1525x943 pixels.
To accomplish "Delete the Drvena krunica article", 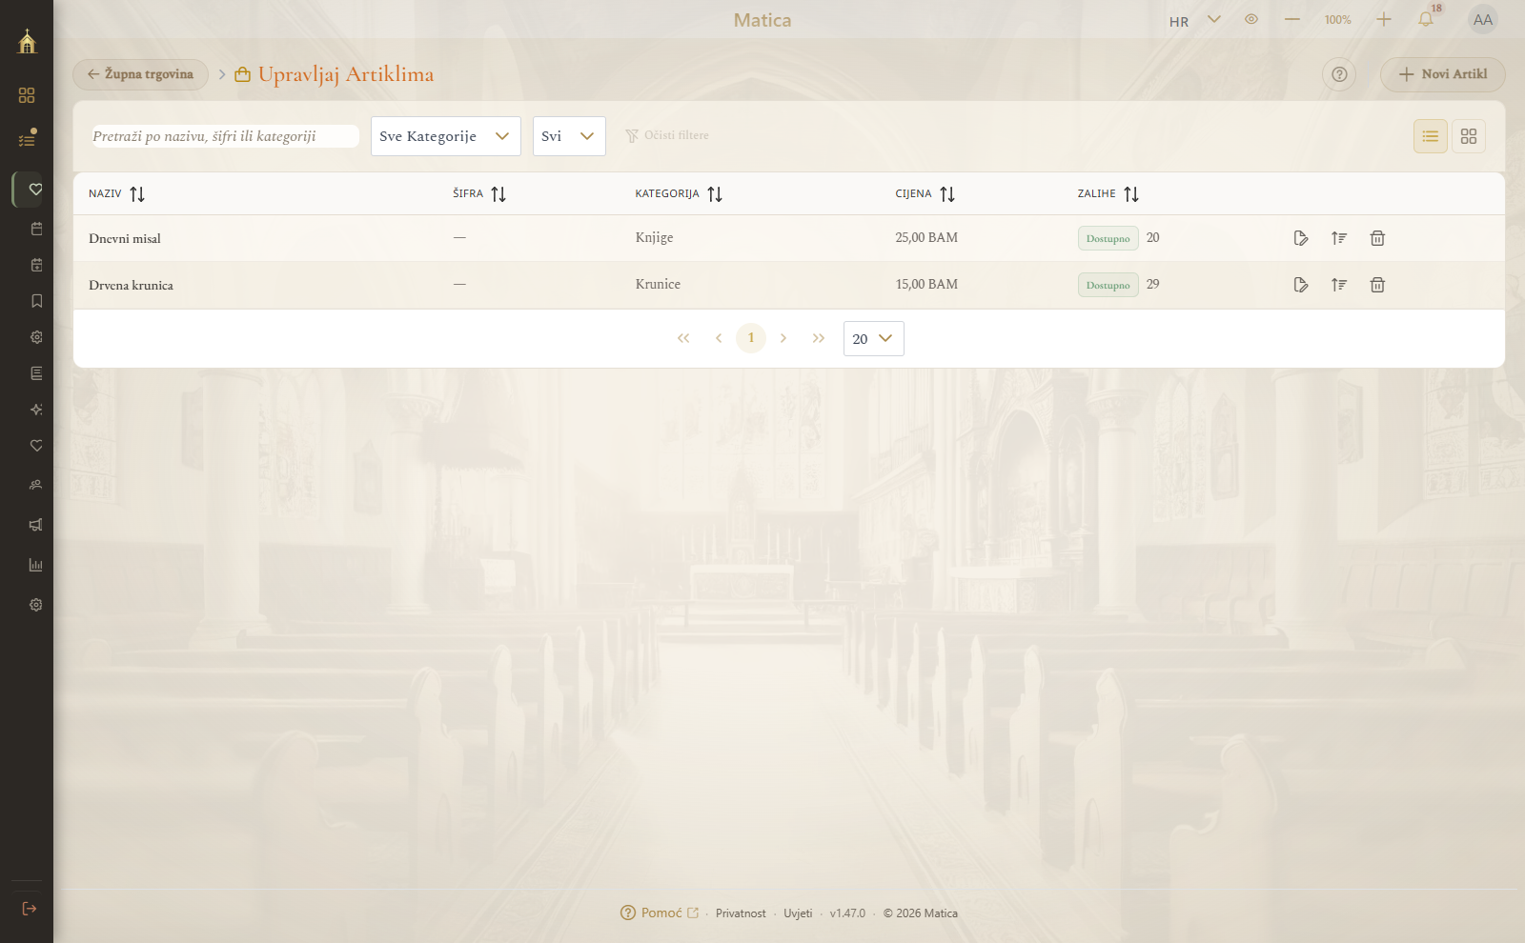I will (x=1377, y=285).
